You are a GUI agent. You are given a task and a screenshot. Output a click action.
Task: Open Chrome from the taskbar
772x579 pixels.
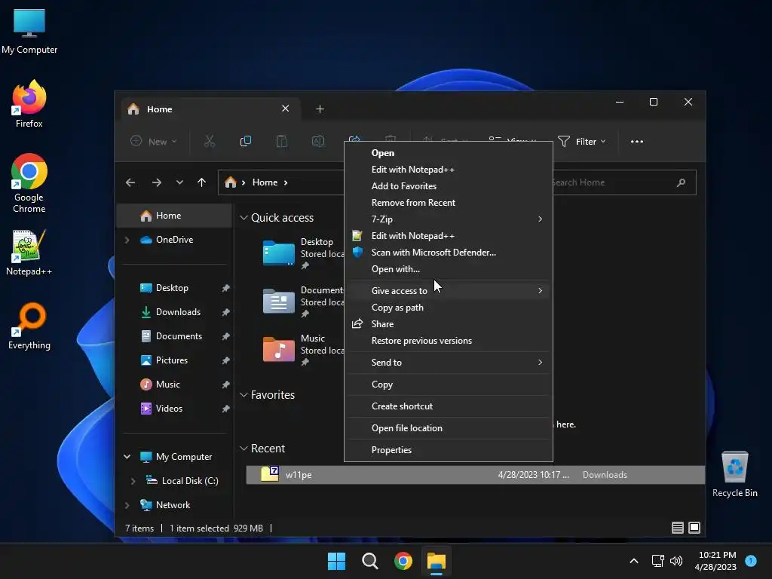click(x=403, y=561)
